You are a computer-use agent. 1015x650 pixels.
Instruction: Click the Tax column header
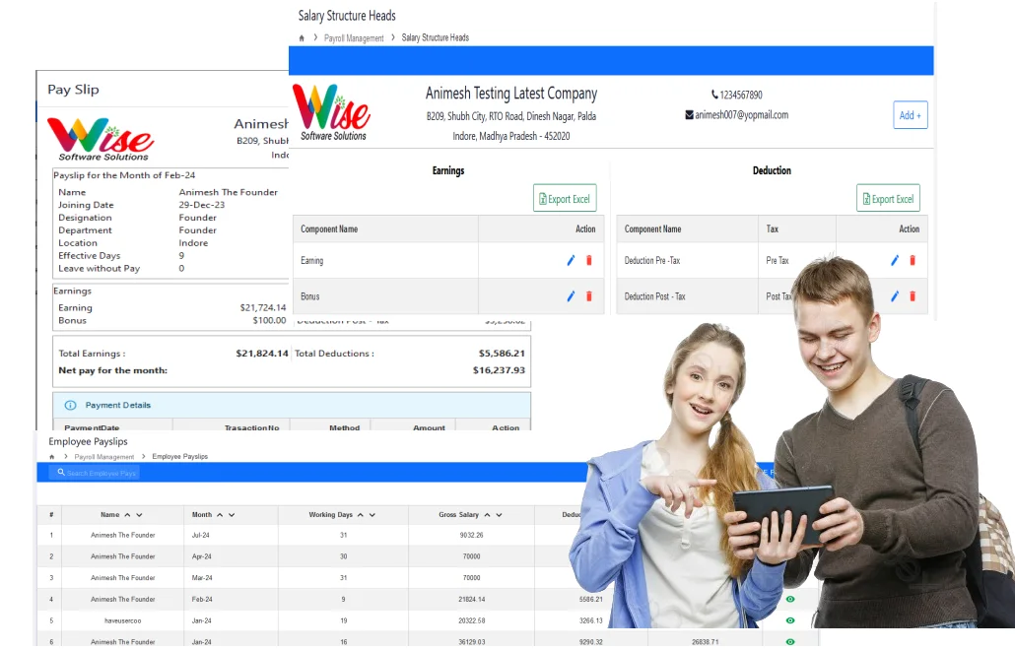773,228
